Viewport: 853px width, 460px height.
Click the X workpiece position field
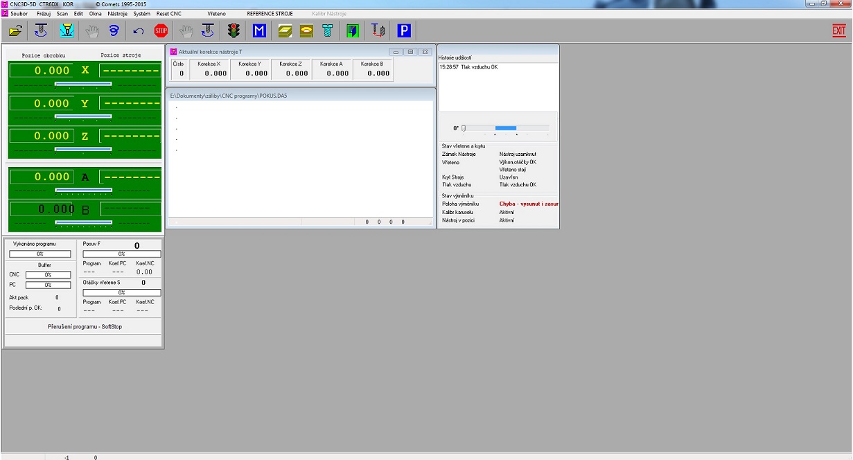pos(40,71)
